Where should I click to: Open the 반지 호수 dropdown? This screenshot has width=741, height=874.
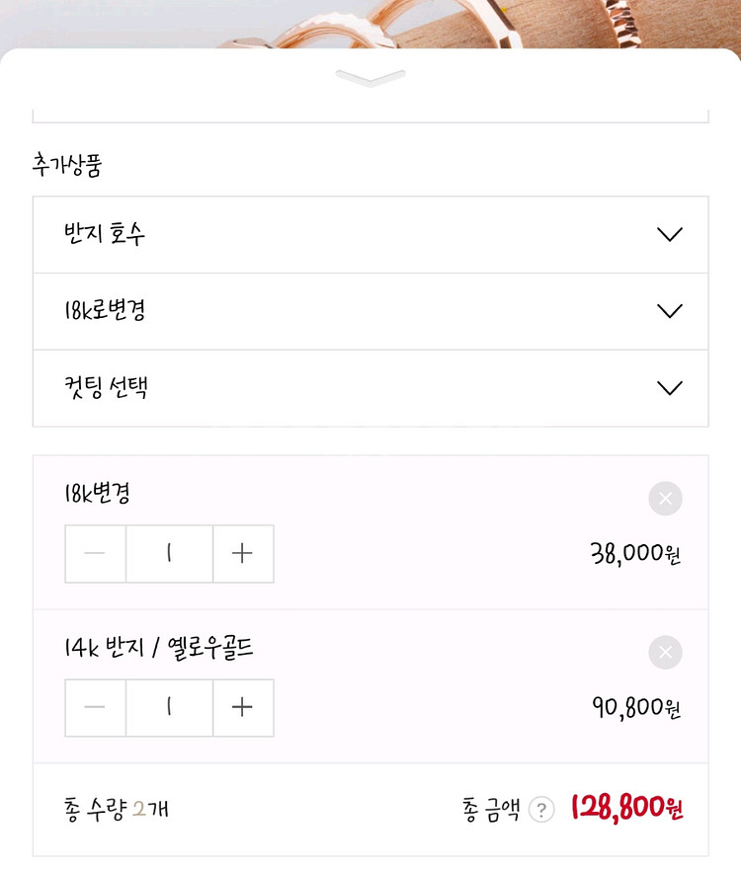pyautogui.click(x=370, y=235)
